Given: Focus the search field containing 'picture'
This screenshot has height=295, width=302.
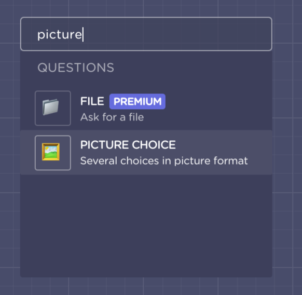Looking at the screenshot, I should (146, 34).
